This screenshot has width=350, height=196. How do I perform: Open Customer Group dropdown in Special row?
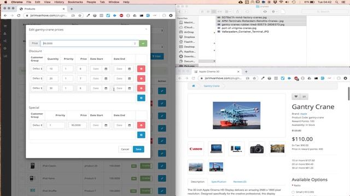[x=37, y=125]
